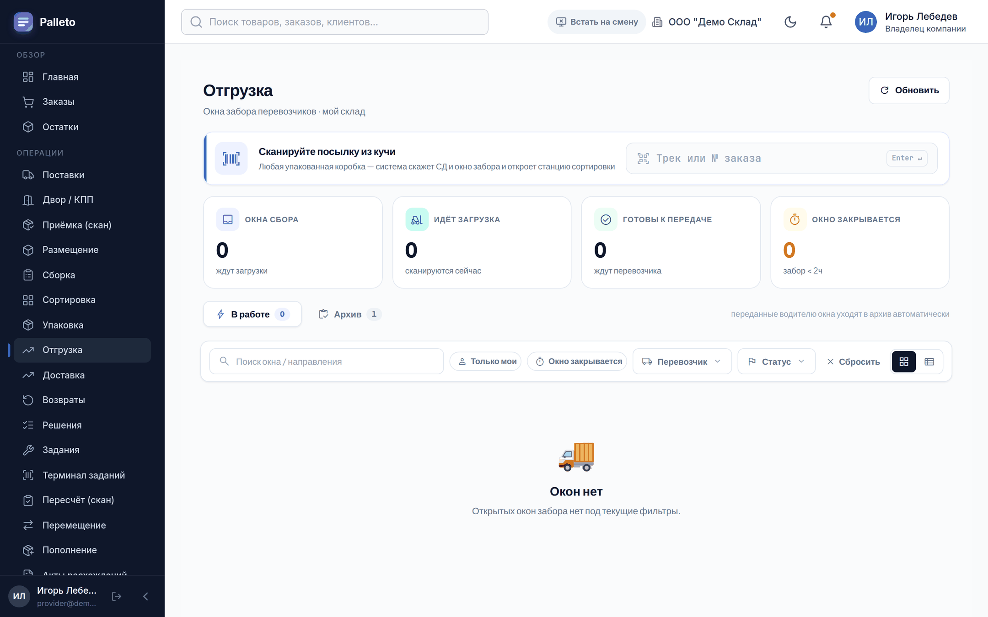
Task: Toggle the Окно закрывается filter chip
Action: click(x=577, y=362)
